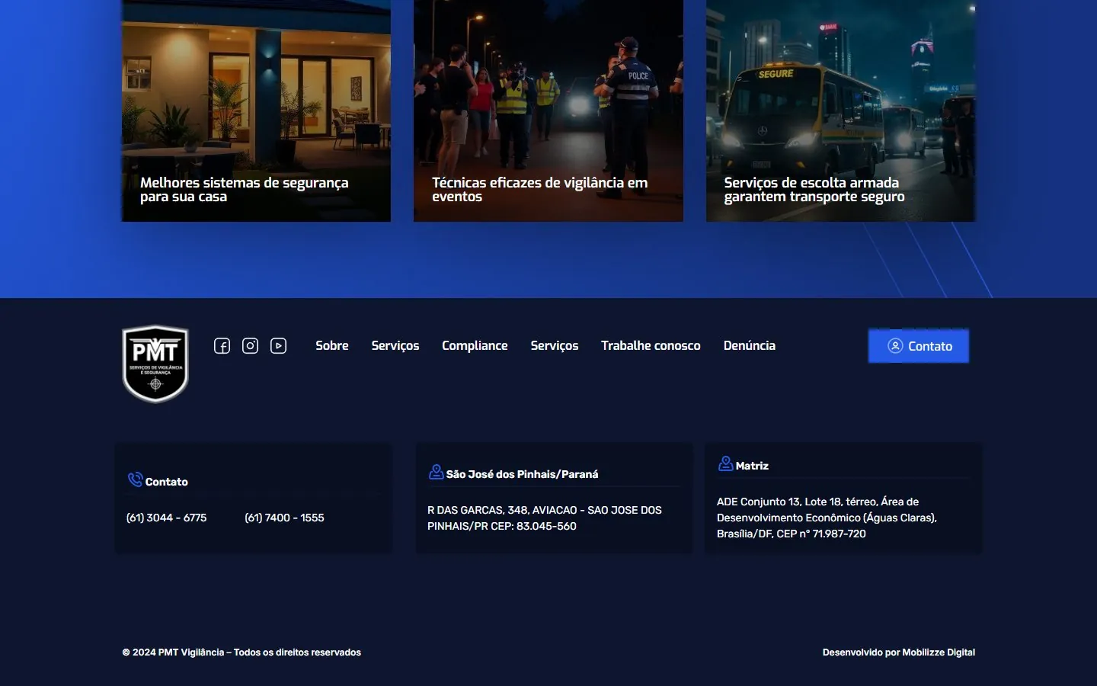Screen dimensions: 1097x686
Task: Open the Trabalhe conosco menu item
Action: click(x=651, y=345)
